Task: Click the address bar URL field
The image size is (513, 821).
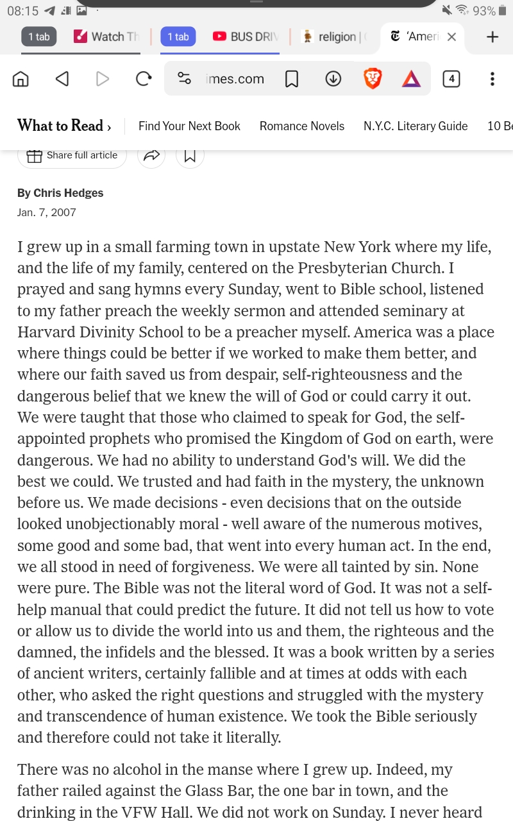Action: click(235, 79)
